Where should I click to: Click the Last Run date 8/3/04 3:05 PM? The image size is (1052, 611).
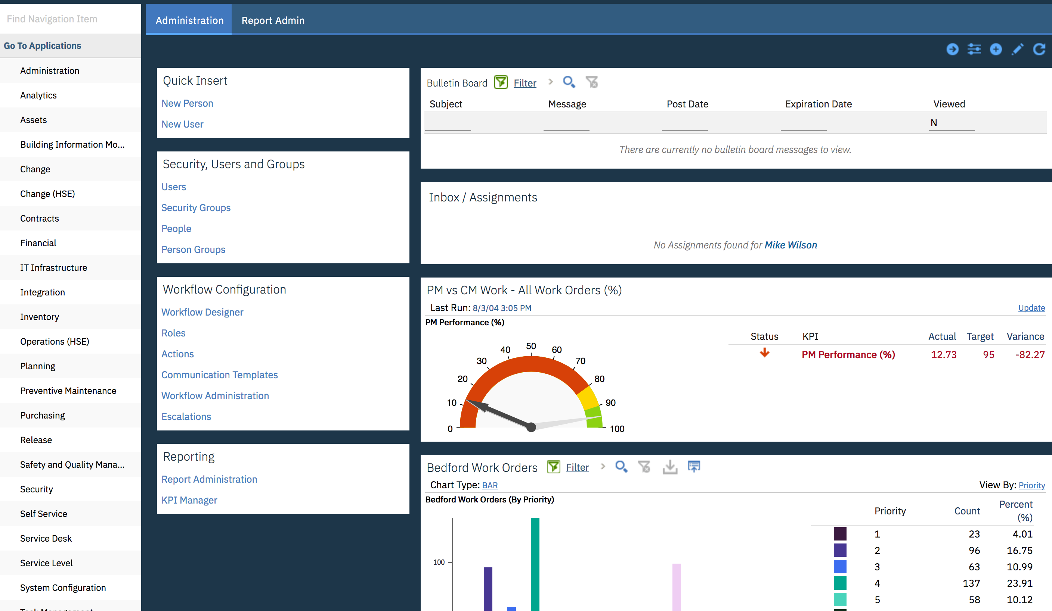pyautogui.click(x=502, y=308)
